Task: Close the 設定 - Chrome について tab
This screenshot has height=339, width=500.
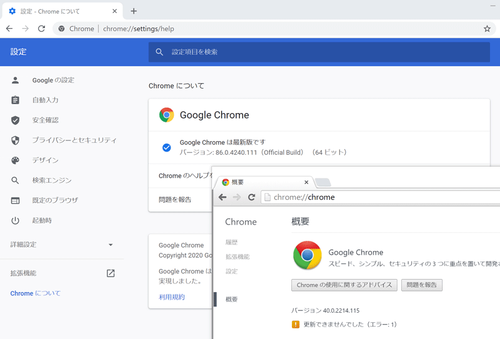Action: [x=114, y=11]
